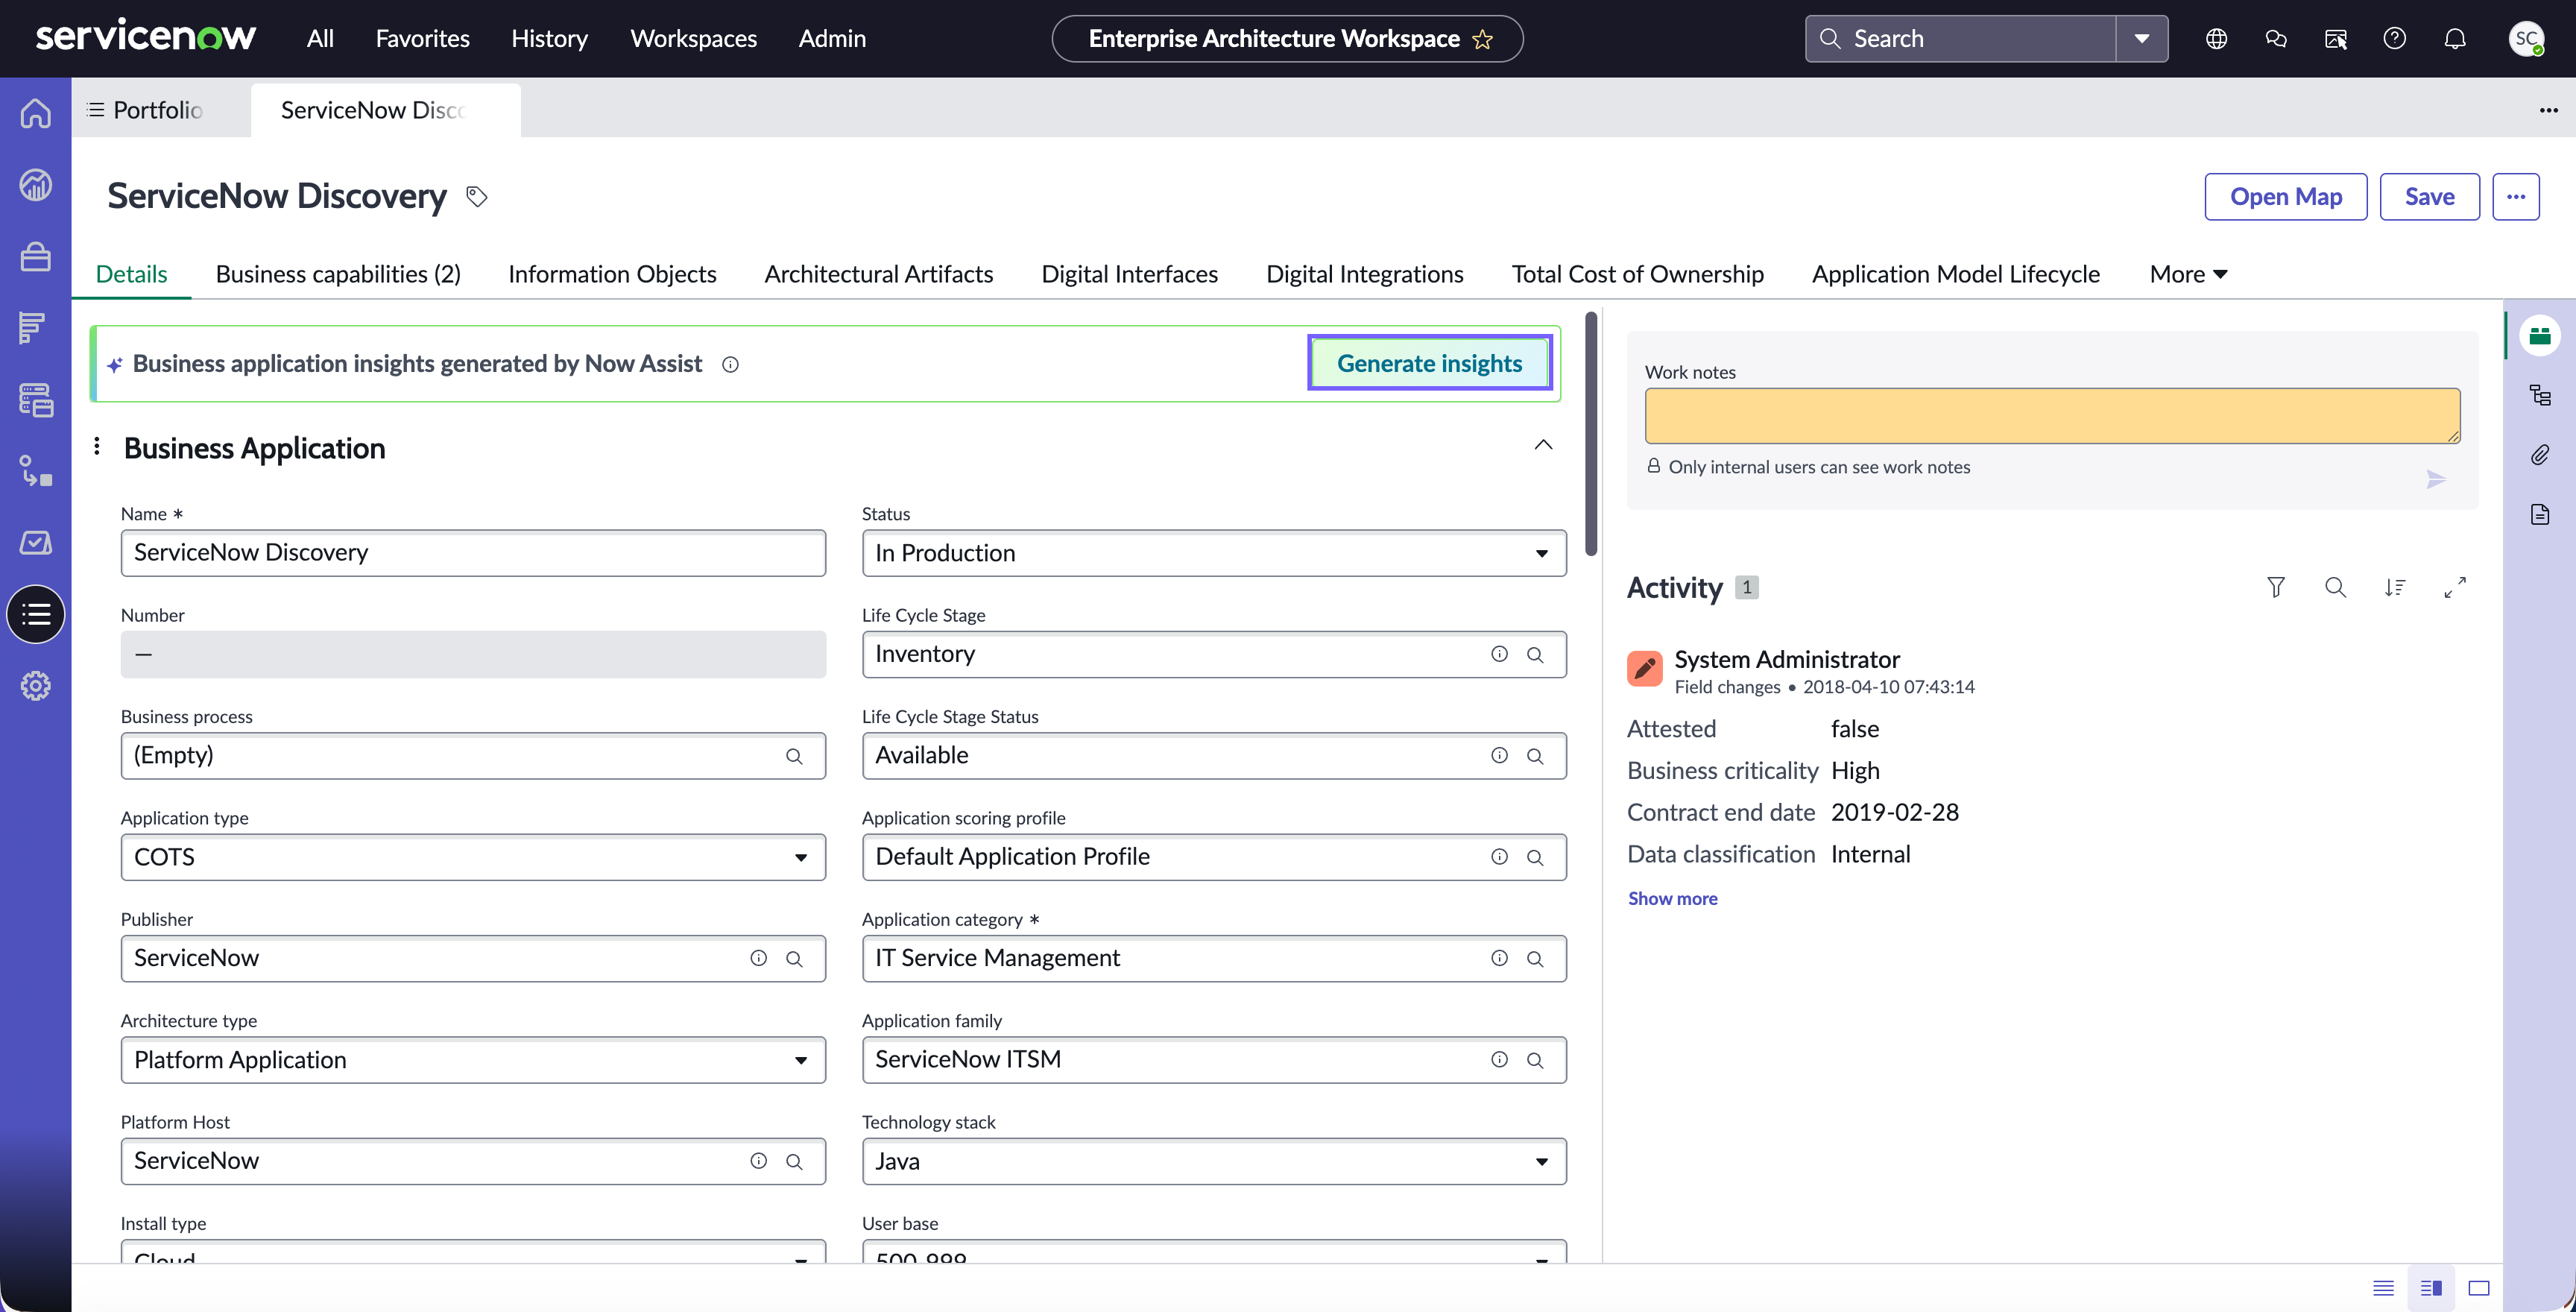Open the SC user avatar menu
This screenshot has height=1312, width=2576.
click(x=2526, y=38)
